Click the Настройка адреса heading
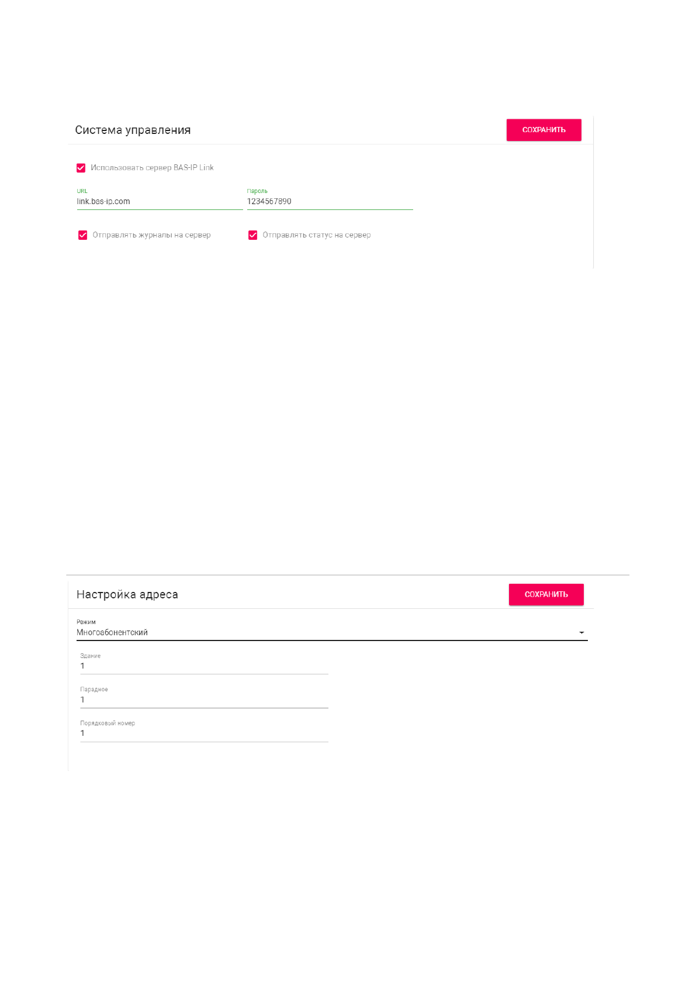 [127, 595]
